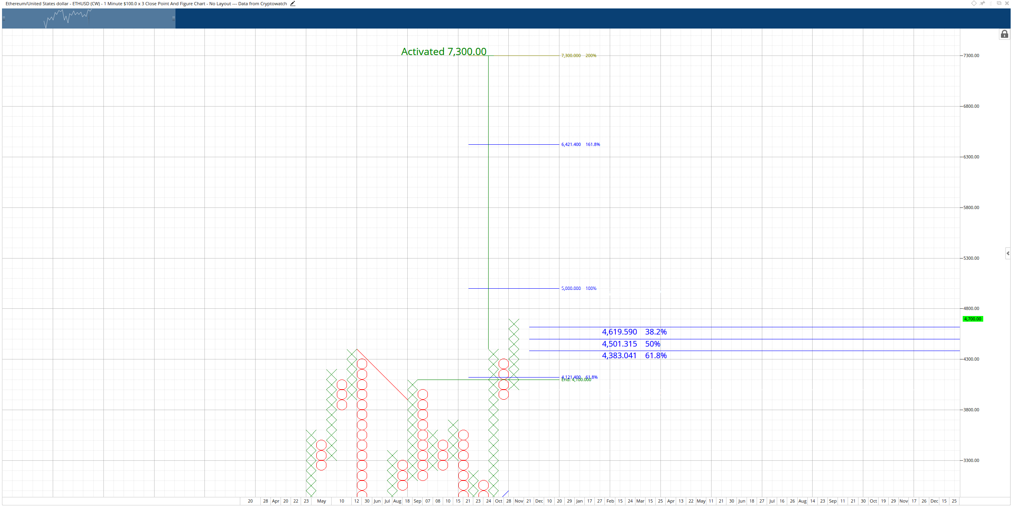Click the 3300.00 price axis label

(x=971, y=460)
